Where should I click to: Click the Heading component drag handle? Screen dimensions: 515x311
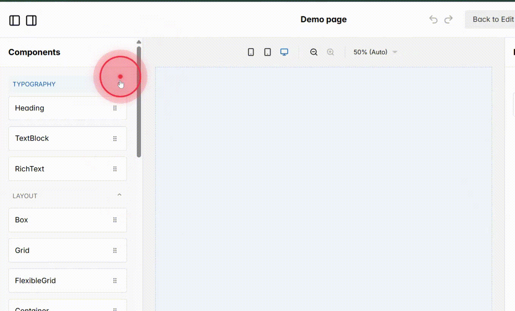click(115, 108)
